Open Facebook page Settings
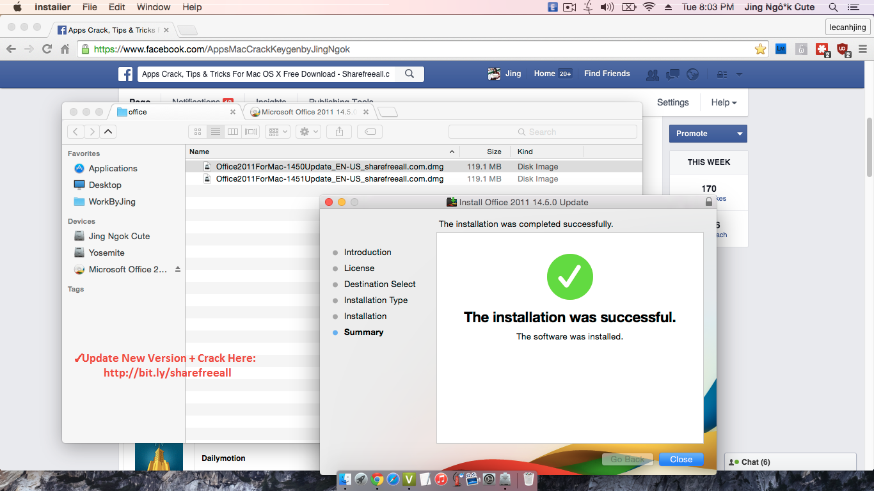The height and width of the screenshot is (491, 874). click(x=672, y=102)
